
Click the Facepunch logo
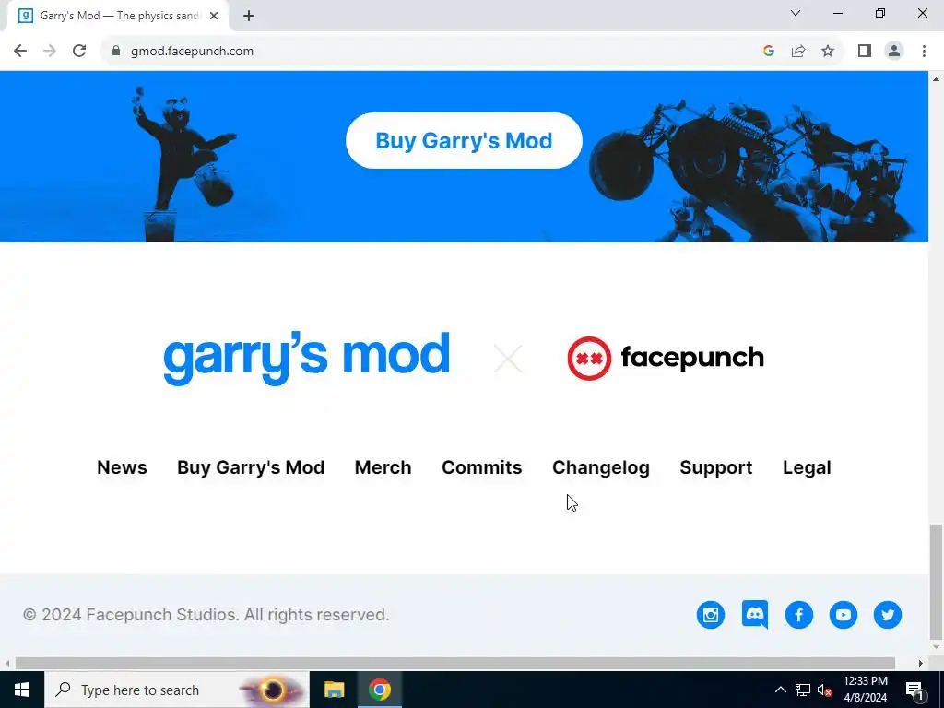(x=666, y=359)
